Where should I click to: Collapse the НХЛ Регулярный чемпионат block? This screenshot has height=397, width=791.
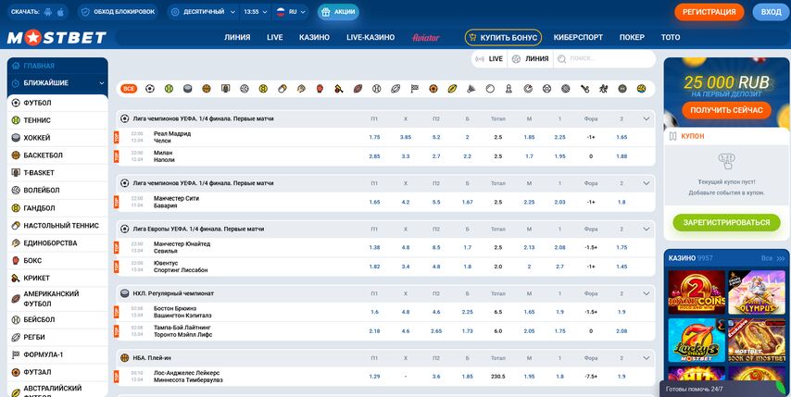point(647,293)
